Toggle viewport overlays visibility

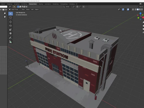point(128,9)
